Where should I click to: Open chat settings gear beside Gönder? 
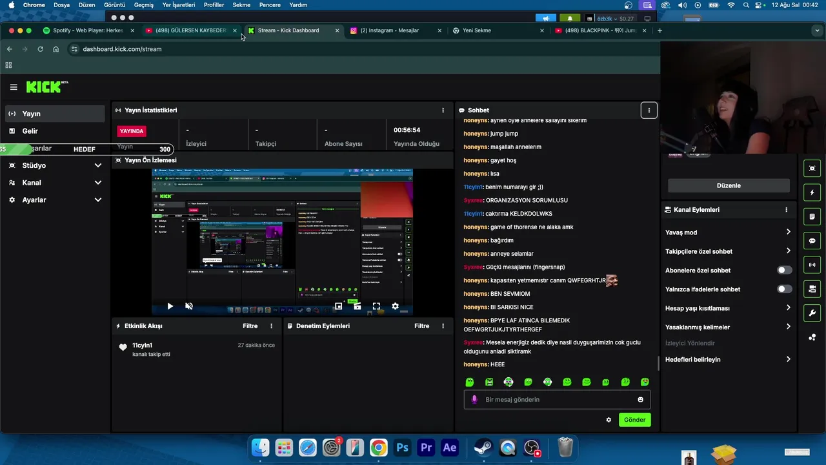609,420
